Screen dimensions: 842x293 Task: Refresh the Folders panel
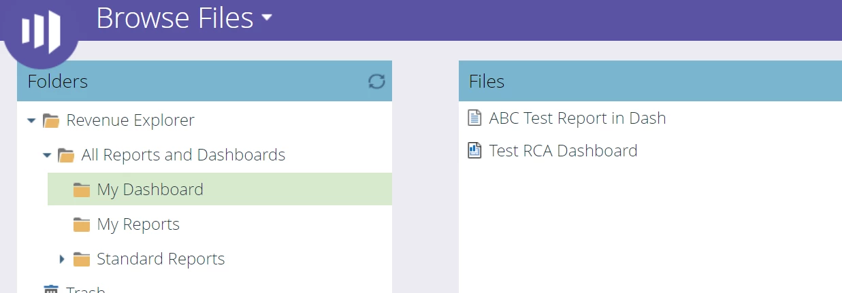(376, 82)
